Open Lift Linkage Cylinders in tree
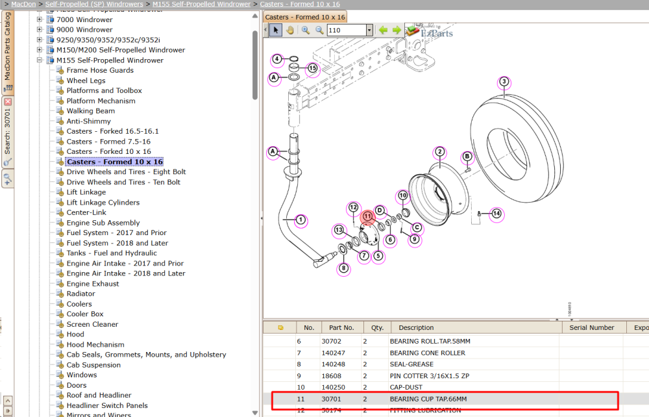649x417 pixels. pyautogui.click(x=103, y=203)
